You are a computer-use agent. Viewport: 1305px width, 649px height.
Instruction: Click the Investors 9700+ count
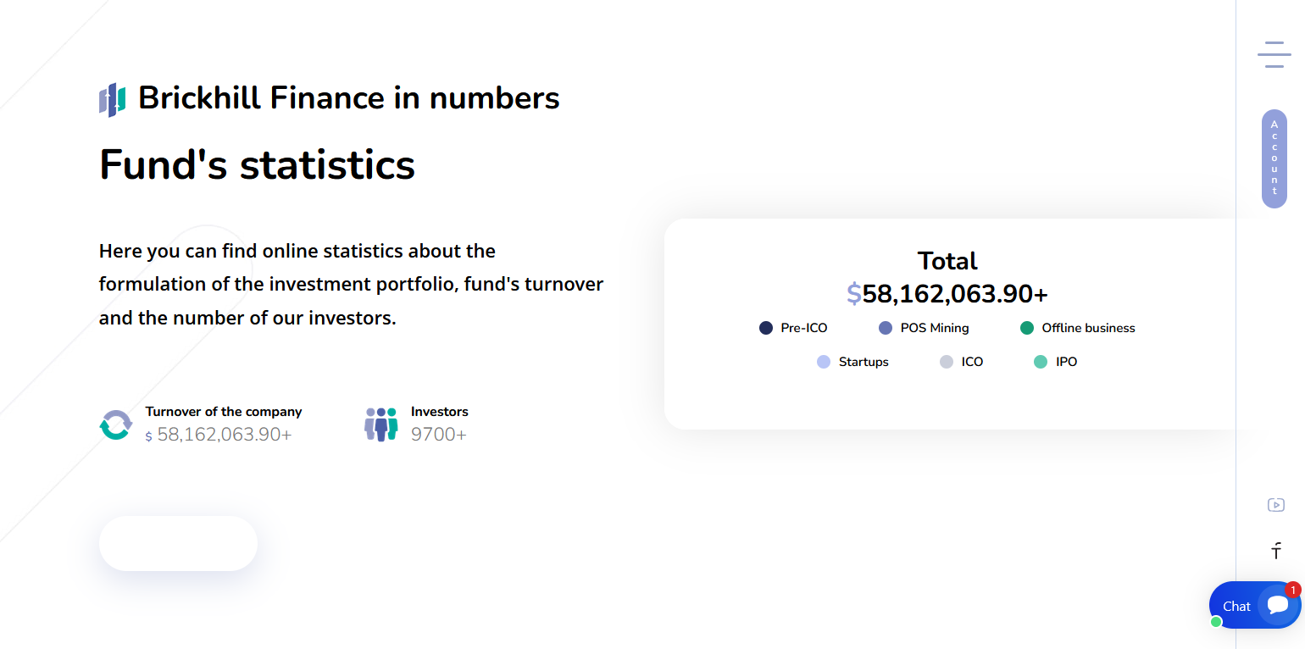point(439,435)
